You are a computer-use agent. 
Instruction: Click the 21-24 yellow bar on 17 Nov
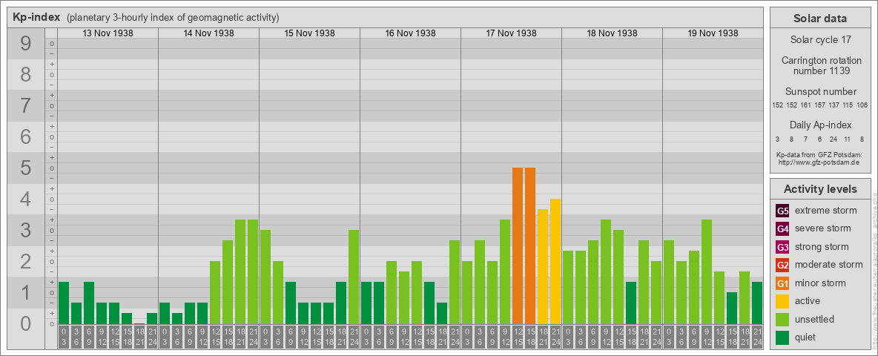555,261
